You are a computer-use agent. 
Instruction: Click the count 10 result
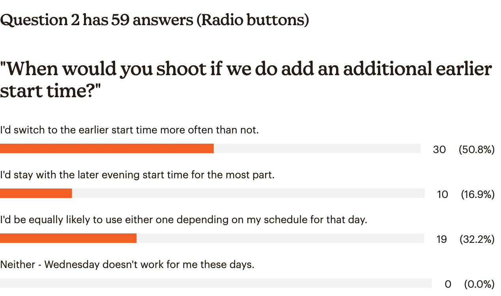[443, 194]
